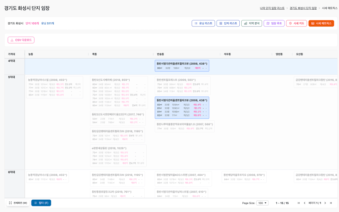This screenshot has height=212, width=339.
Task: Click the 능동 column header
Action: (31, 54)
